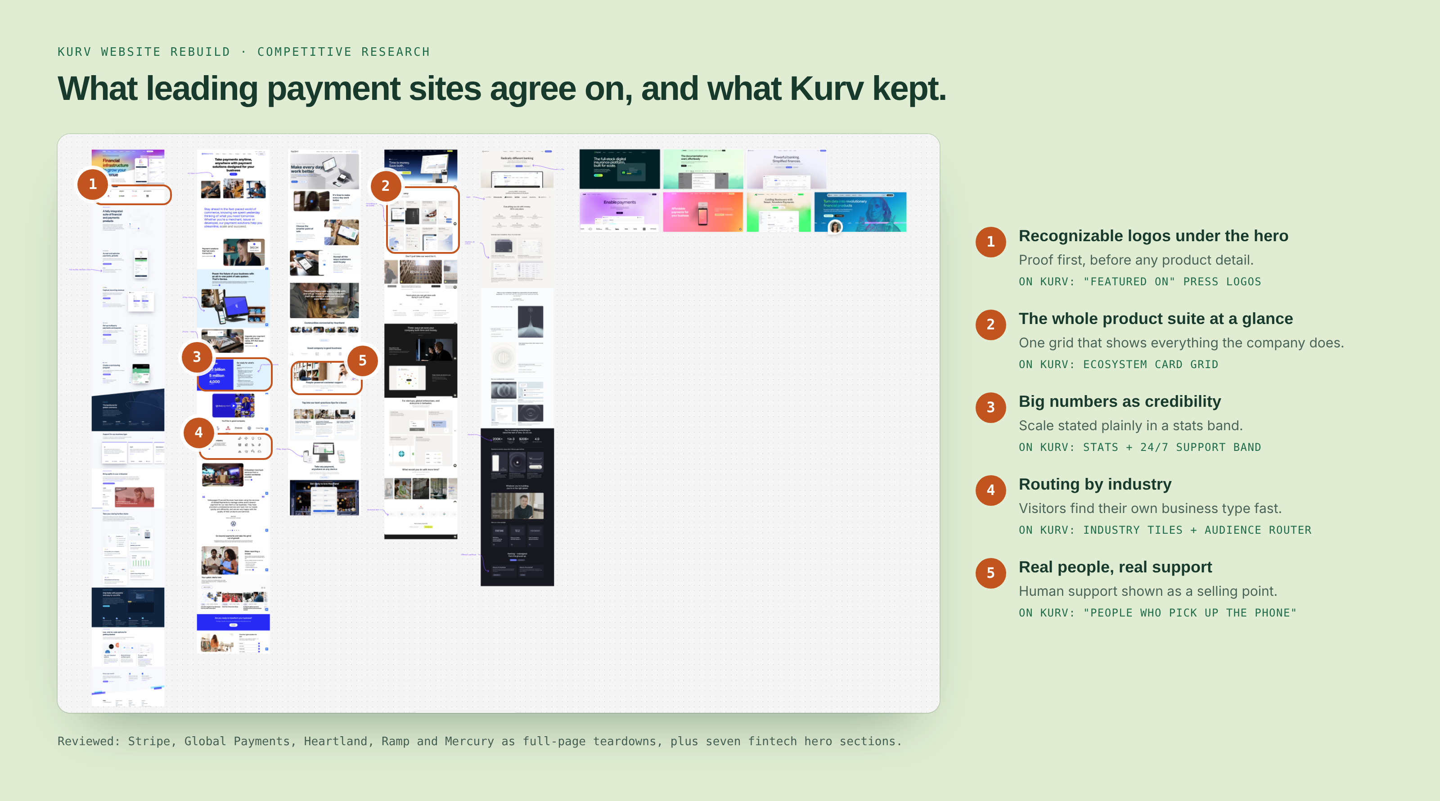The width and height of the screenshot is (1440, 801).
Task: Click the purple "Enable payments" hero thumbnail
Action: 619,212
